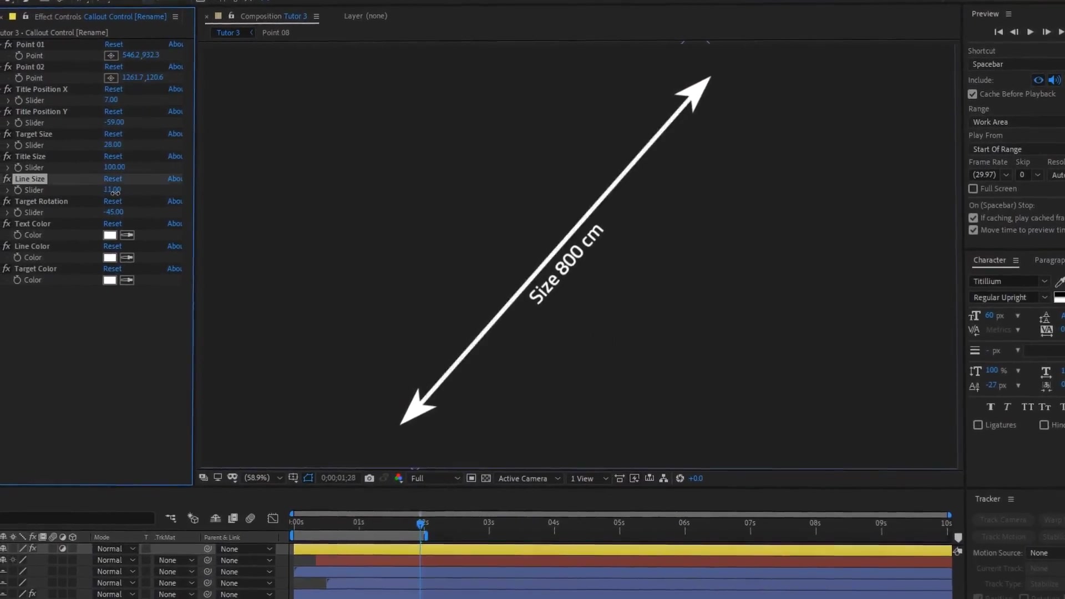The width and height of the screenshot is (1065, 599).
Task: Select the composition tab Tutor 3
Action: pos(227,32)
